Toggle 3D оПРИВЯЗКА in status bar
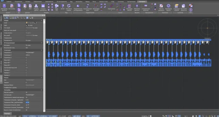The width and height of the screenshot is (219, 117). coord(42,116)
